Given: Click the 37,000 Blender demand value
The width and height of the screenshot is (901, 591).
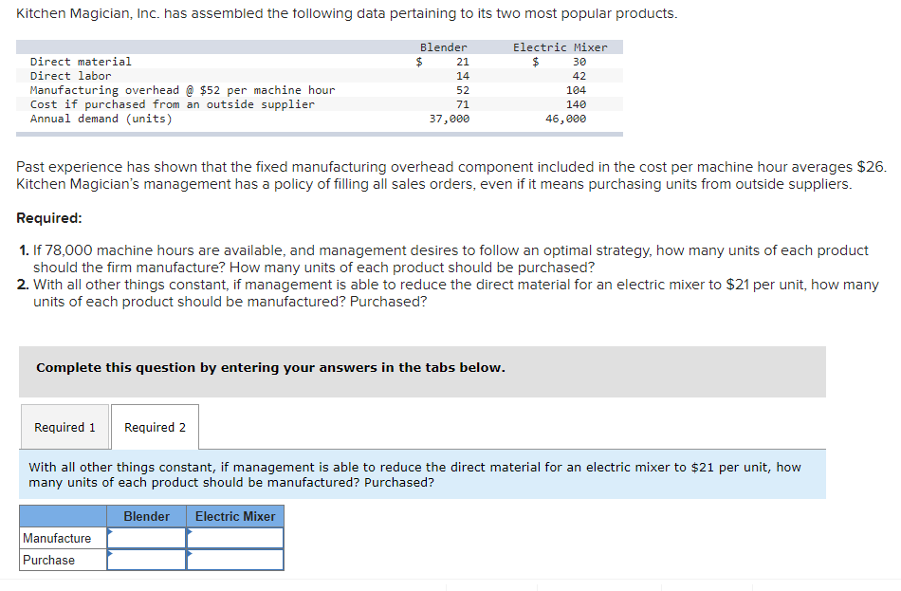Looking at the screenshot, I should pyautogui.click(x=450, y=119).
